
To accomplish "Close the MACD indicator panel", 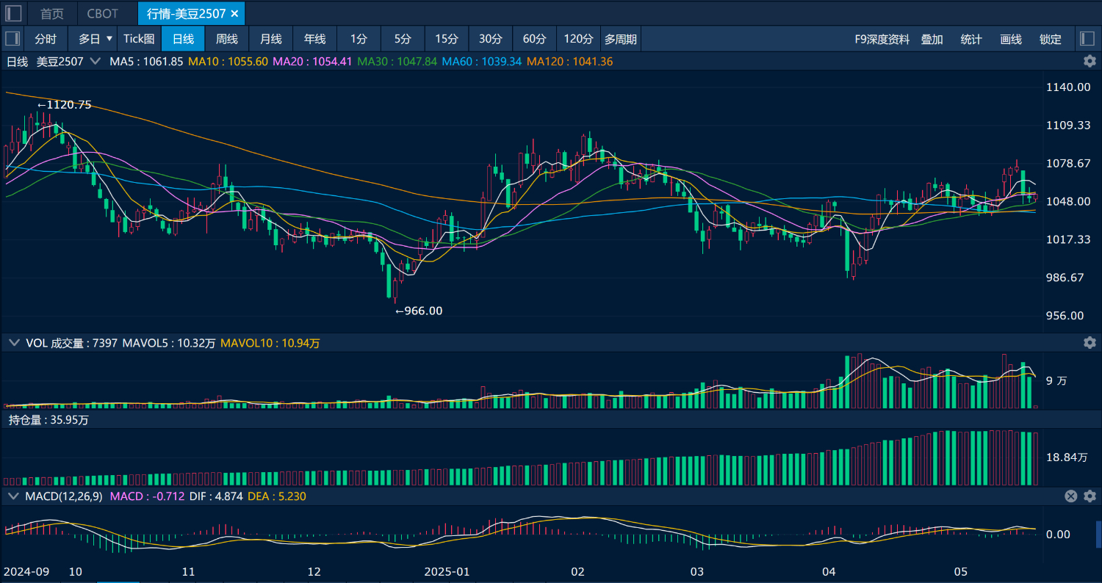I will (1071, 496).
